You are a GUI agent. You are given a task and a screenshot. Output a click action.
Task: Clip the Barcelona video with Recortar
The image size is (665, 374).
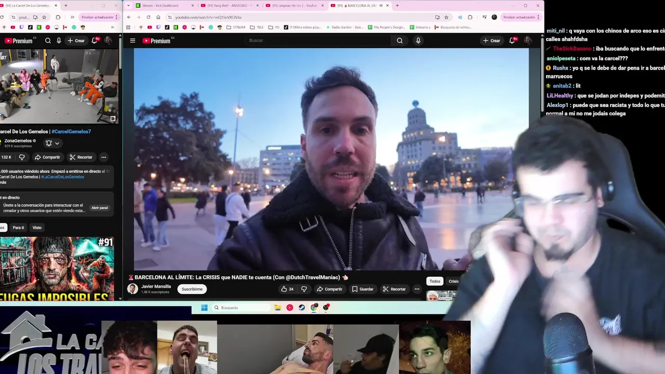coord(394,289)
